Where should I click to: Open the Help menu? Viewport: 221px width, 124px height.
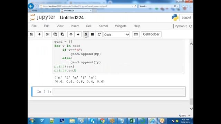[137, 26]
